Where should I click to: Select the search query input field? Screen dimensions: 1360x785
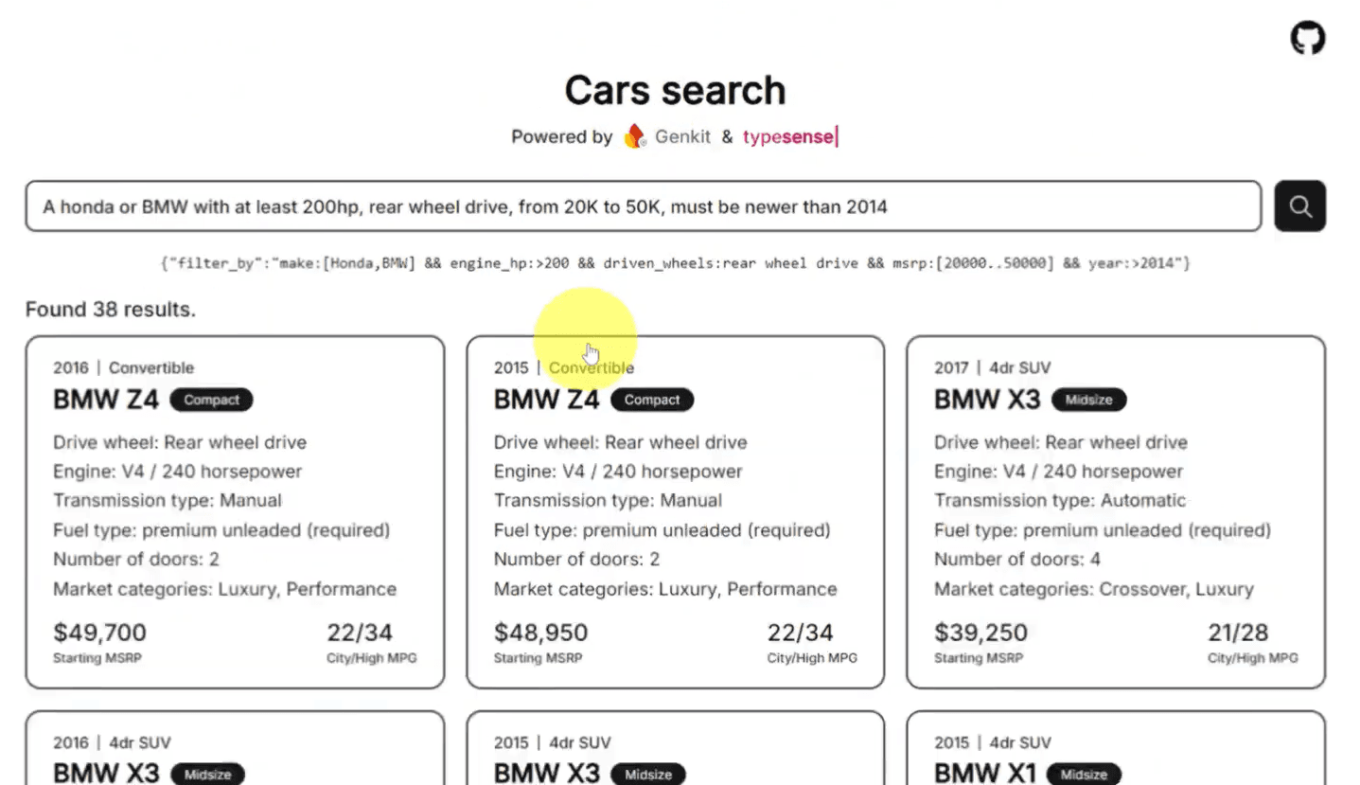coord(644,205)
